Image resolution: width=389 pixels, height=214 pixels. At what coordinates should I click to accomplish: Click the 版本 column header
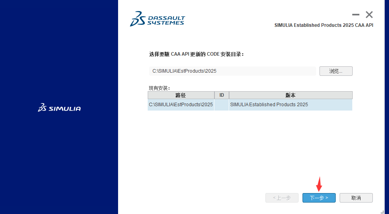[x=291, y=95]
